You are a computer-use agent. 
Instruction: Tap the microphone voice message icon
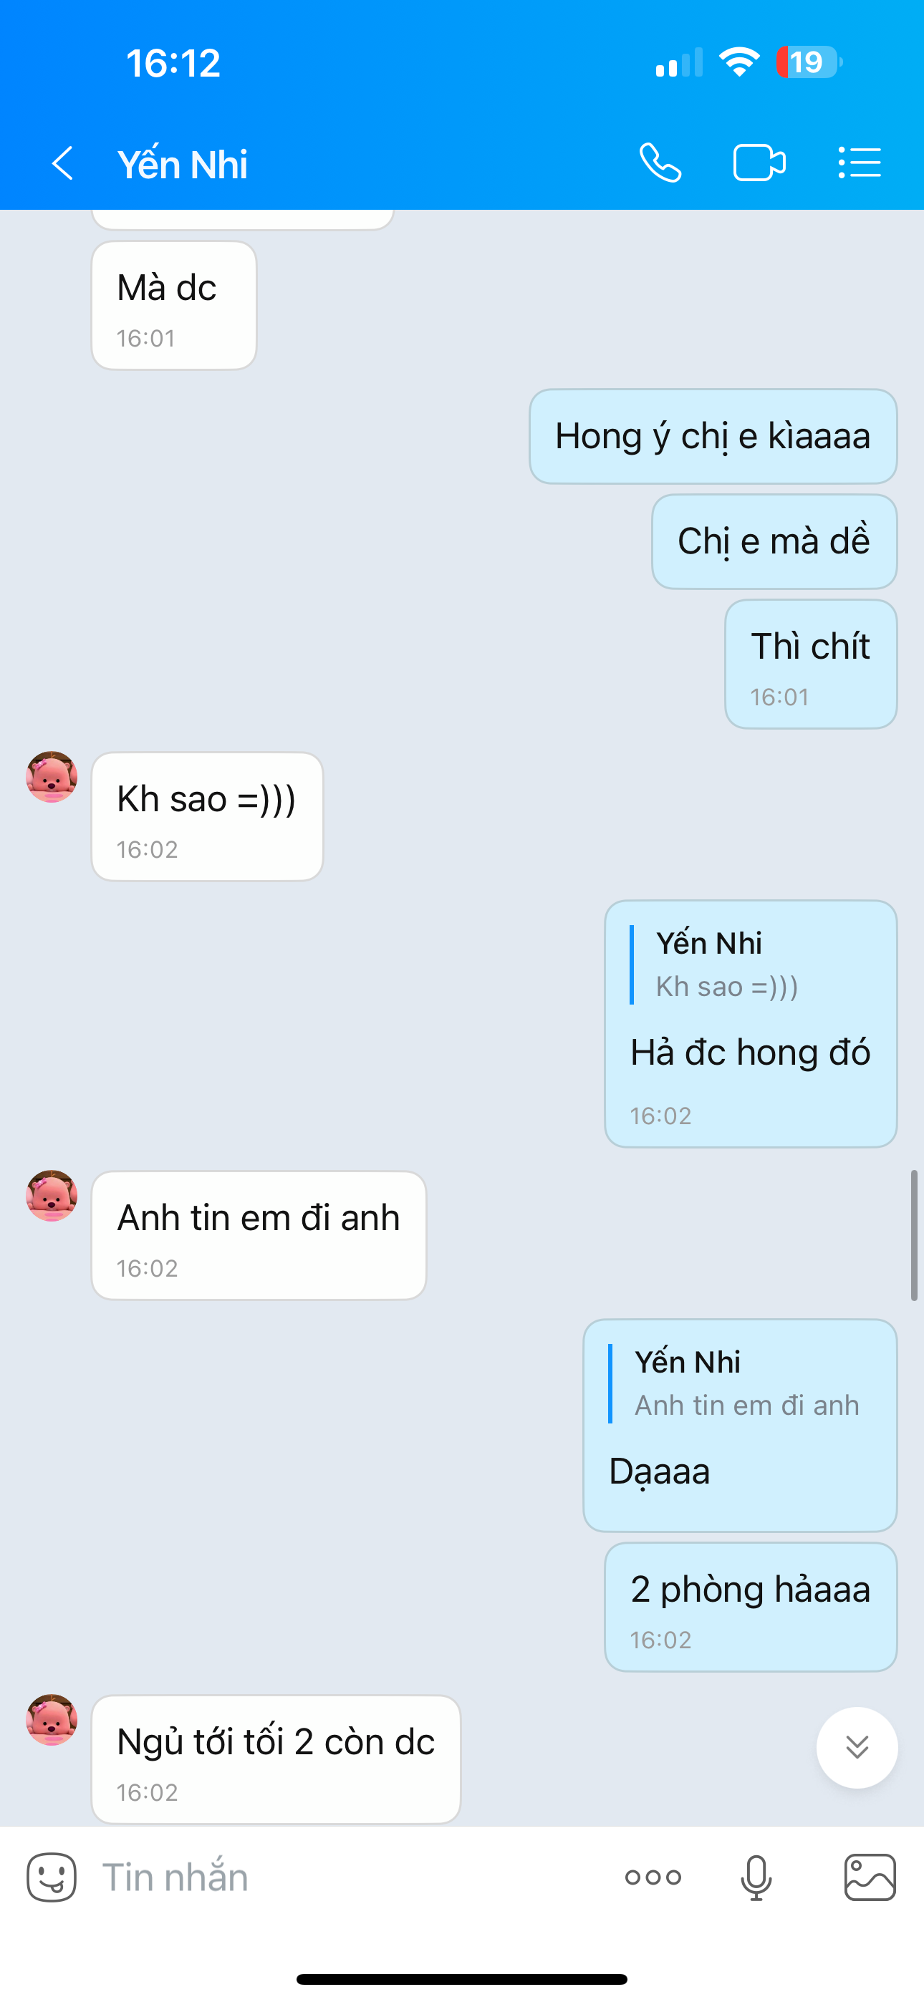point(756,1877)
